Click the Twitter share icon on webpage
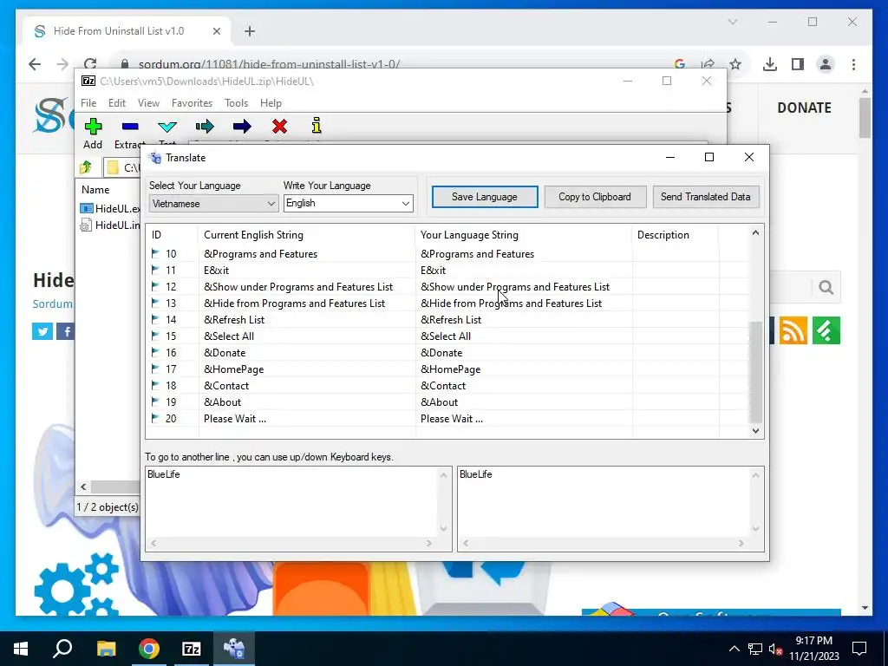 (x=42, y=331)
